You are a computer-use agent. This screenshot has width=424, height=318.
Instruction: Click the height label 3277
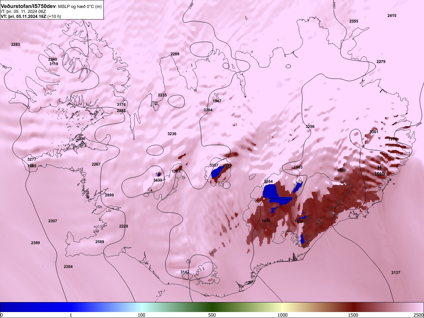(x=32, y=159)
